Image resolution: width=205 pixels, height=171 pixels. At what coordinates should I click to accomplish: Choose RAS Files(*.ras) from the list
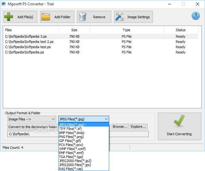click(x=84, y=169)
